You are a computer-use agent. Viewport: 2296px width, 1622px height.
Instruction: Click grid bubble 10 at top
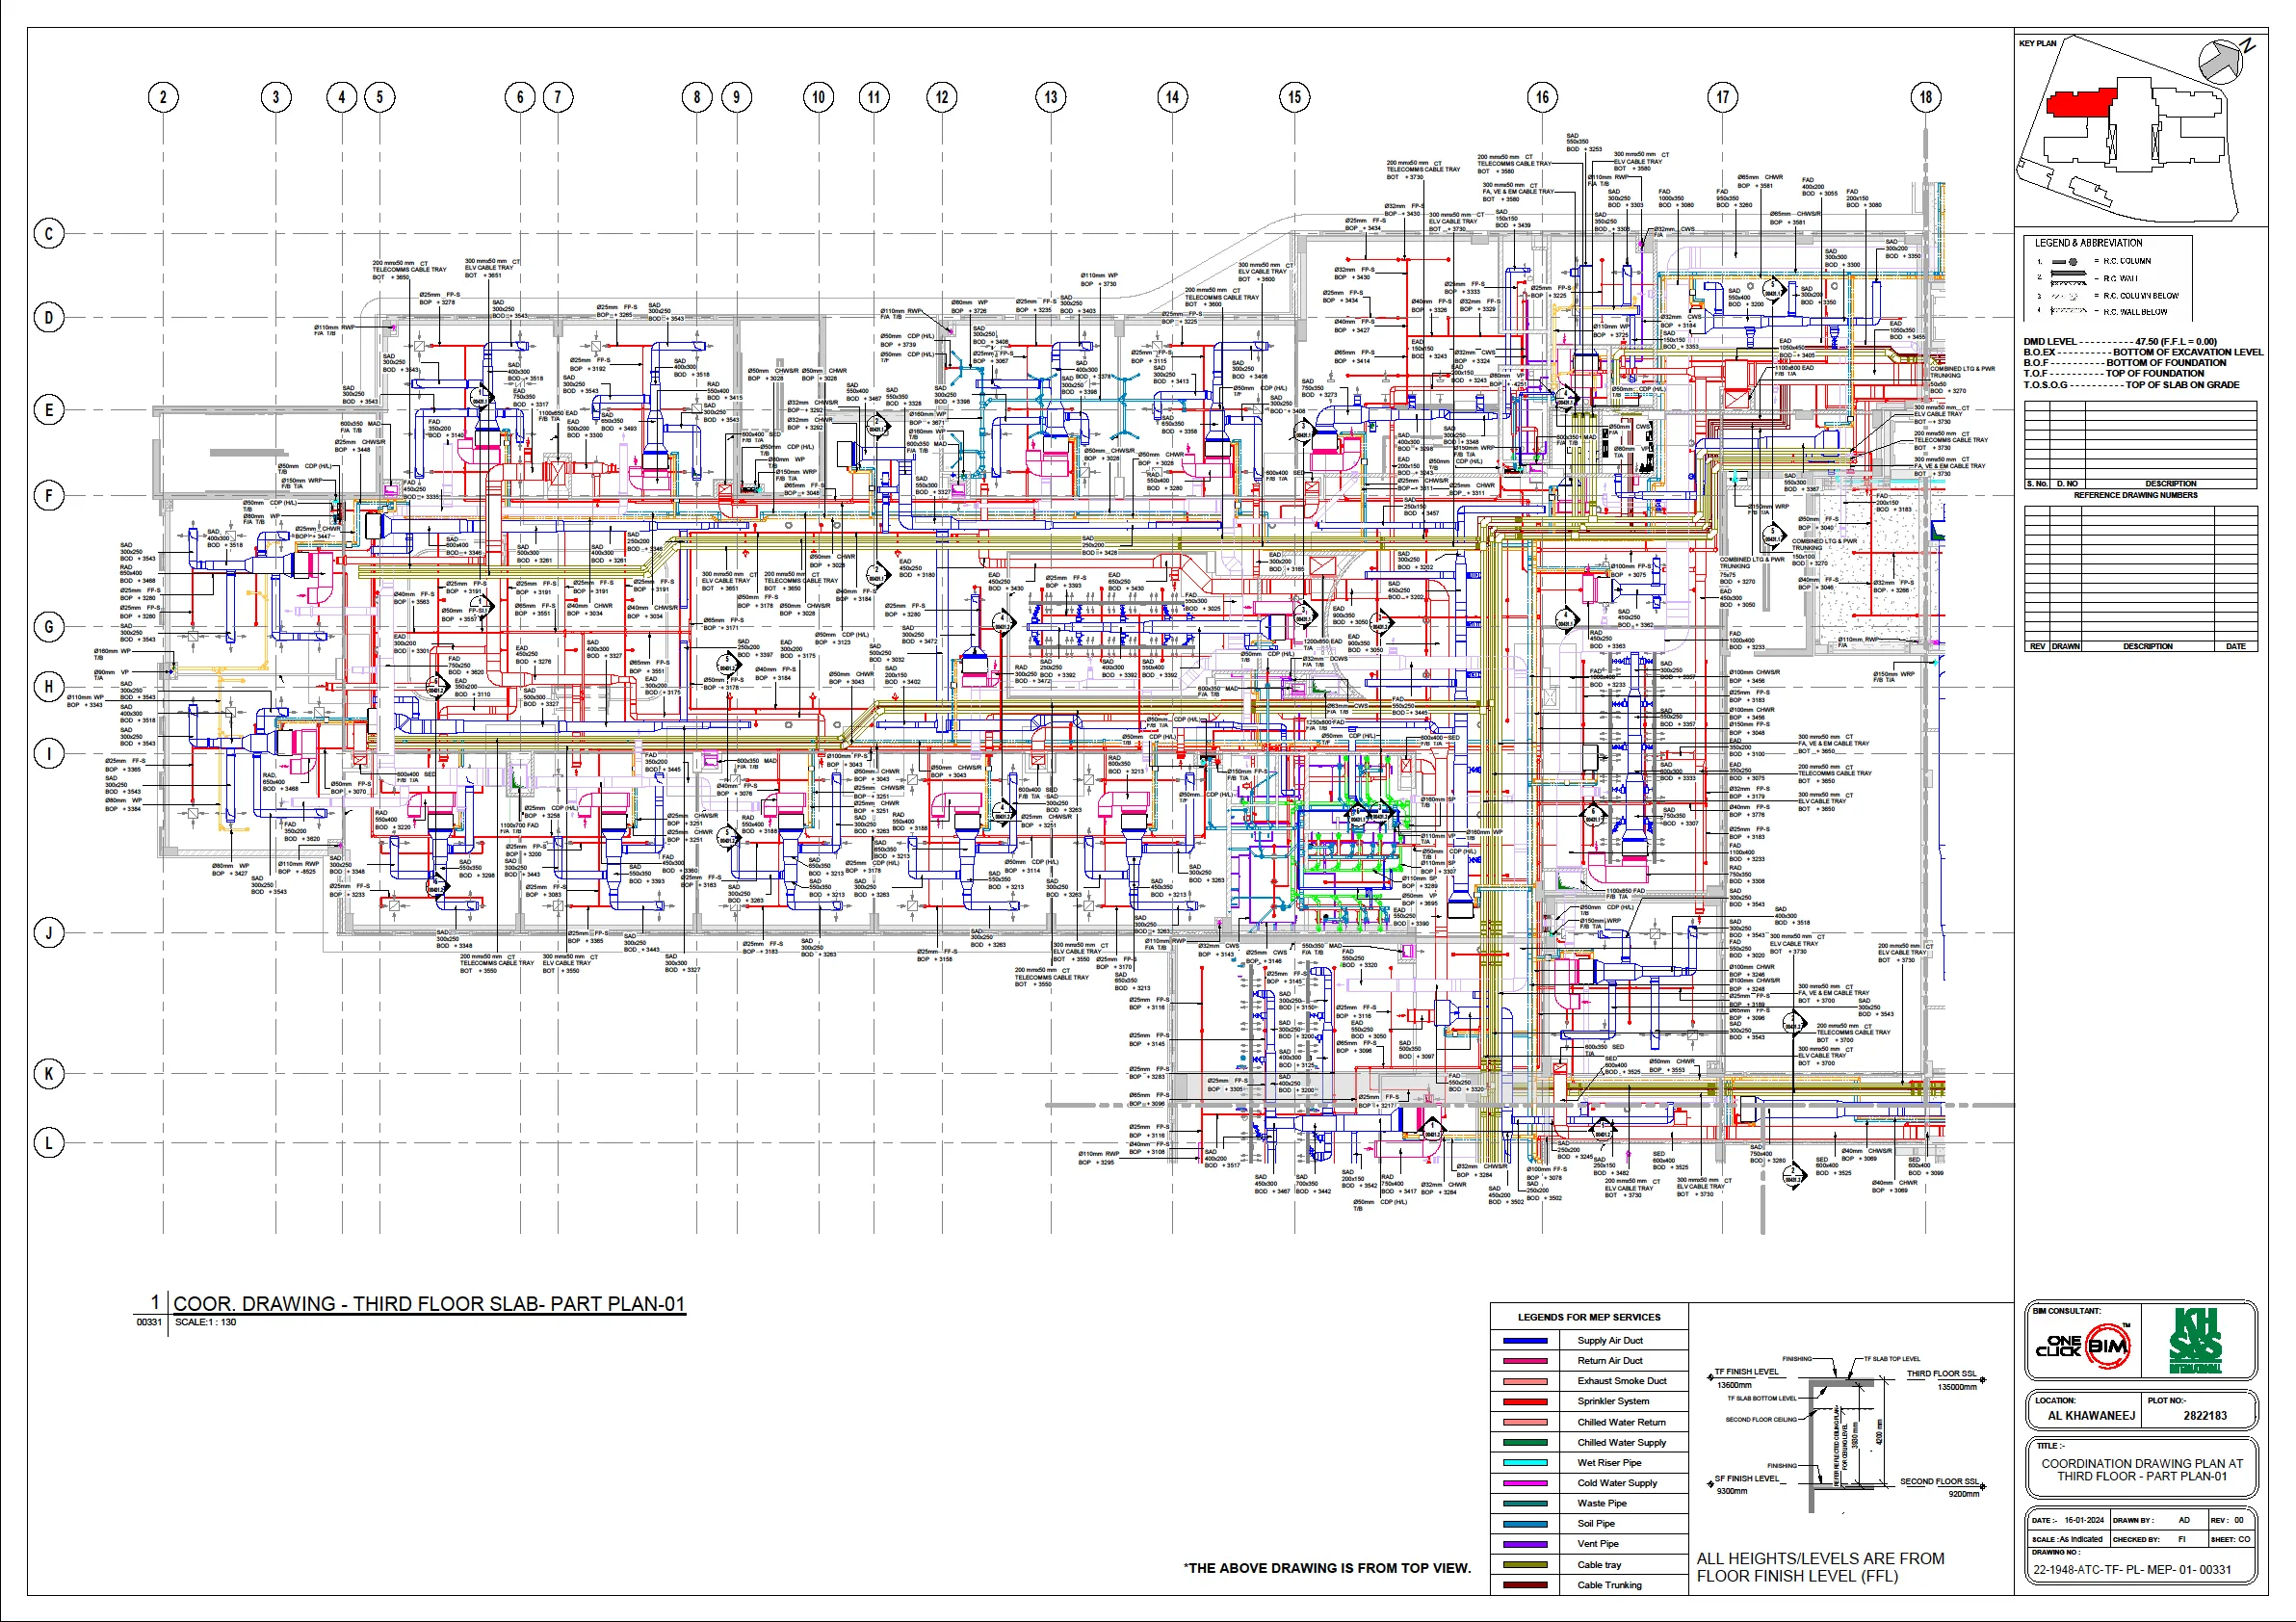[x=819, y=97]
